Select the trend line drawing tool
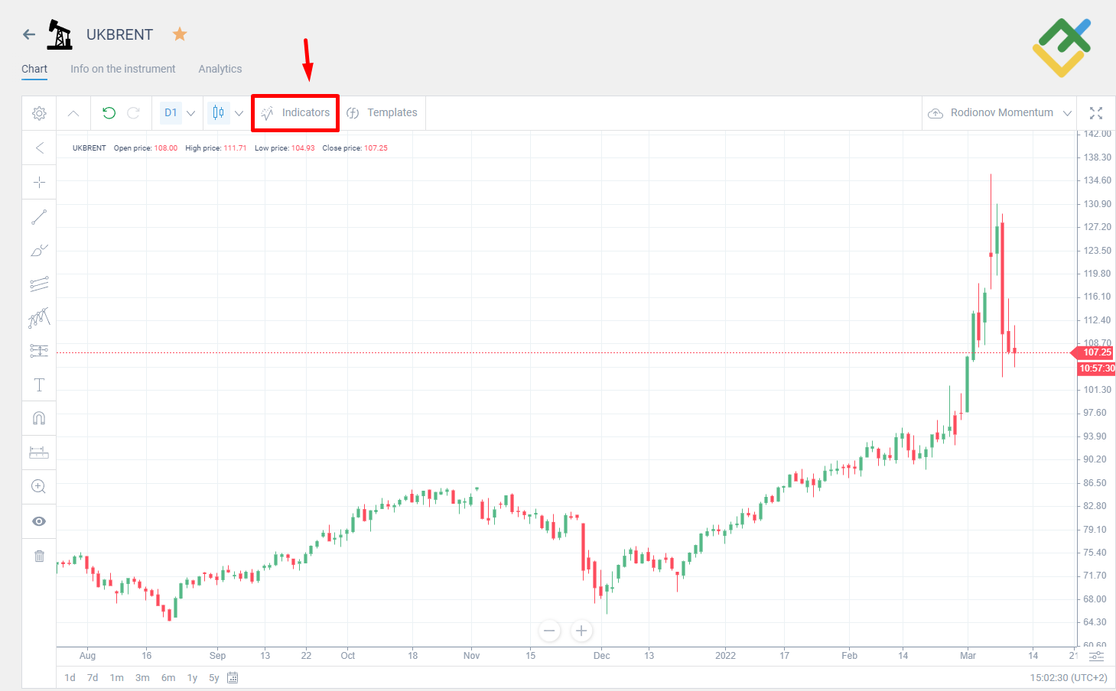Screen dimensions: 1116x691 [x=39, y=216]
